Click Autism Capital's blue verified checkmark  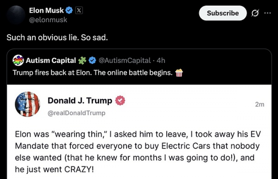(92, 61)
